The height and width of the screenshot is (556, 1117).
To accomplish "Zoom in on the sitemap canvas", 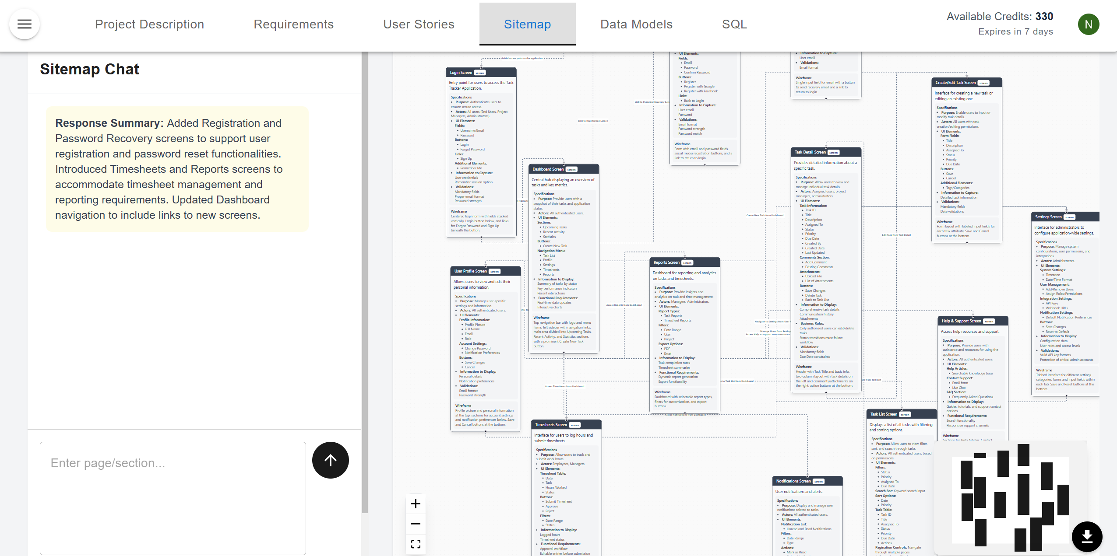I will click(x=416, y=504).
